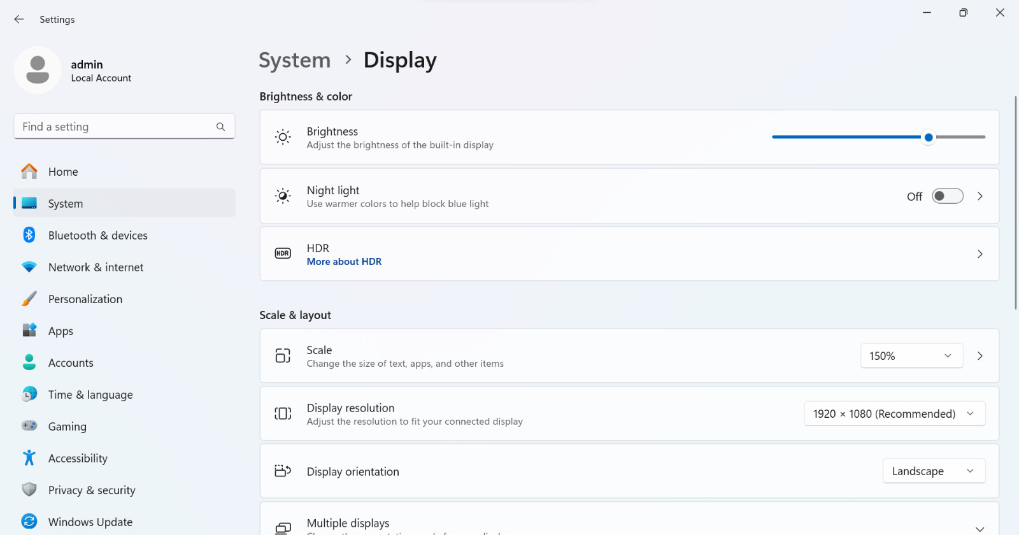This screenshot has height=535, width=1019.
Task: Open the Scale 150% dropdown
Action: (911, 356)
